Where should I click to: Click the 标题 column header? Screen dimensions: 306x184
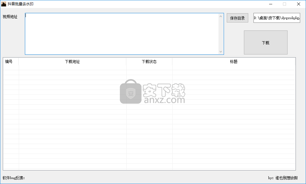(233, 62)
